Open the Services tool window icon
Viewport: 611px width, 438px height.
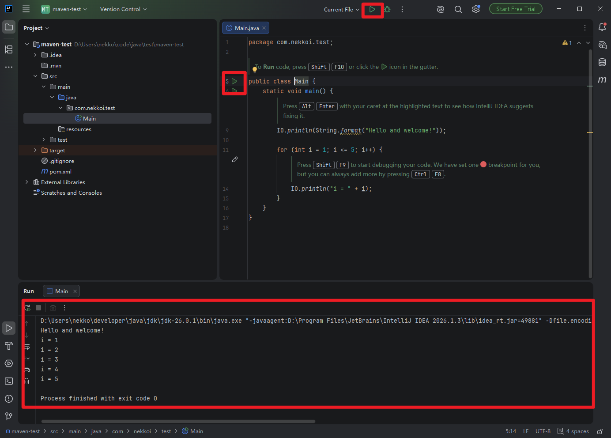[x=9, y=363]
